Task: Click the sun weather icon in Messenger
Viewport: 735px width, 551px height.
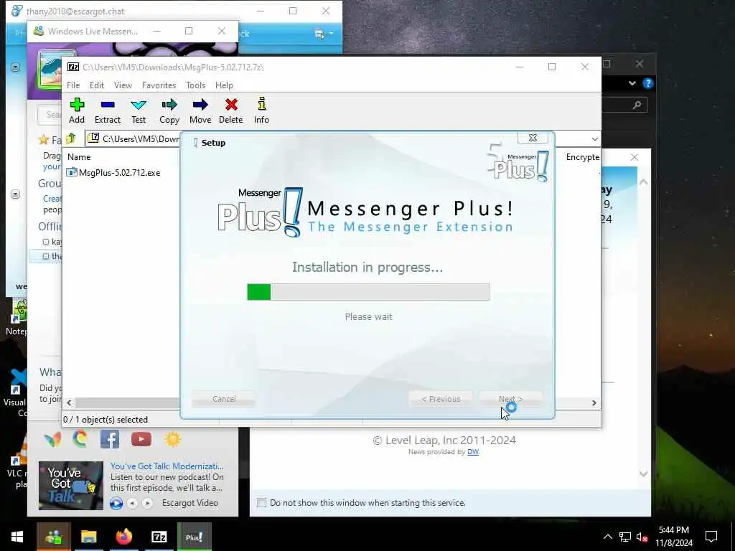Action: click(172, 440)
